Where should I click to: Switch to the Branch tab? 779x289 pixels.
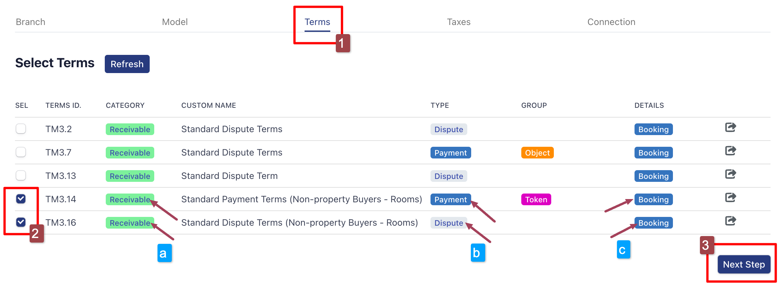(31, 22)
